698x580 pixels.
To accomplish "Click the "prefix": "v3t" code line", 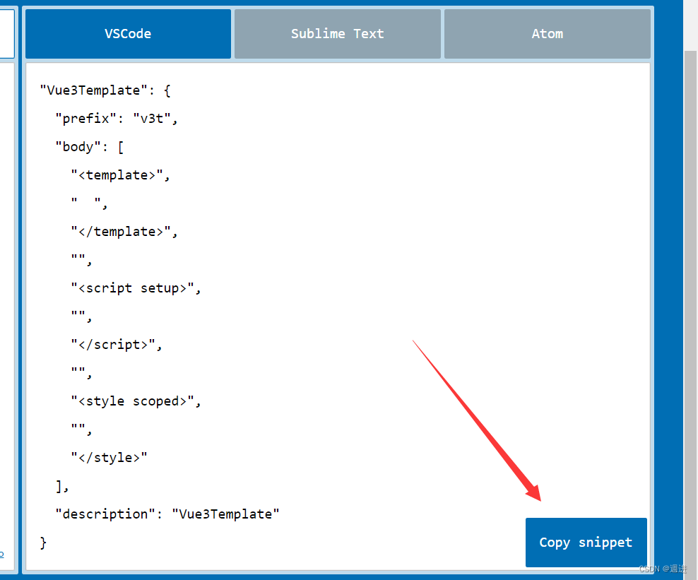I will tap(117, 118).
